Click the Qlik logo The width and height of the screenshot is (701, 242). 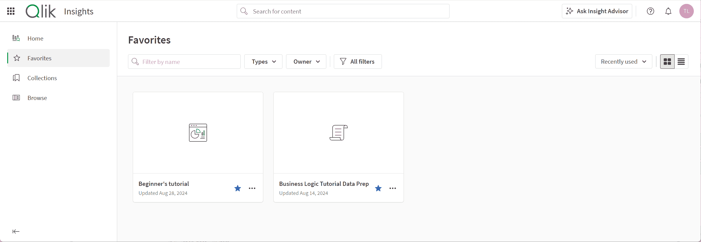pyautogui.click(x=41, y=11)
